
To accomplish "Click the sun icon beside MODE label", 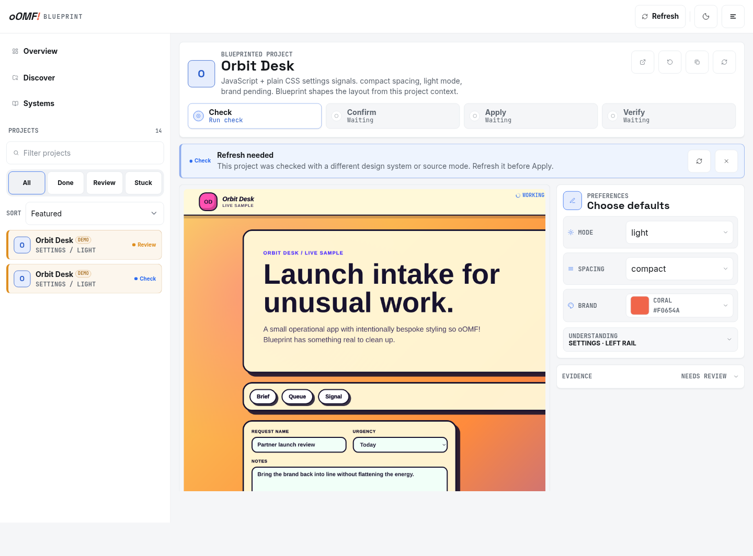I will coord(571,233).
